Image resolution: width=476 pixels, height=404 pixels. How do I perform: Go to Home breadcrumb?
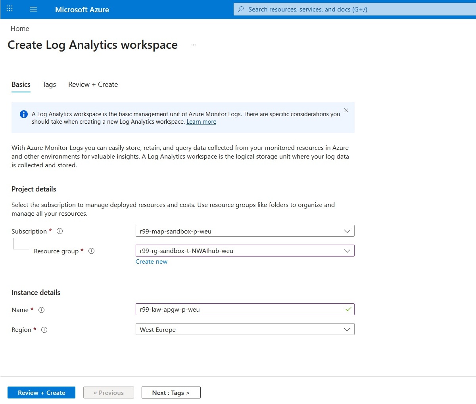click(x=20, y=29)
